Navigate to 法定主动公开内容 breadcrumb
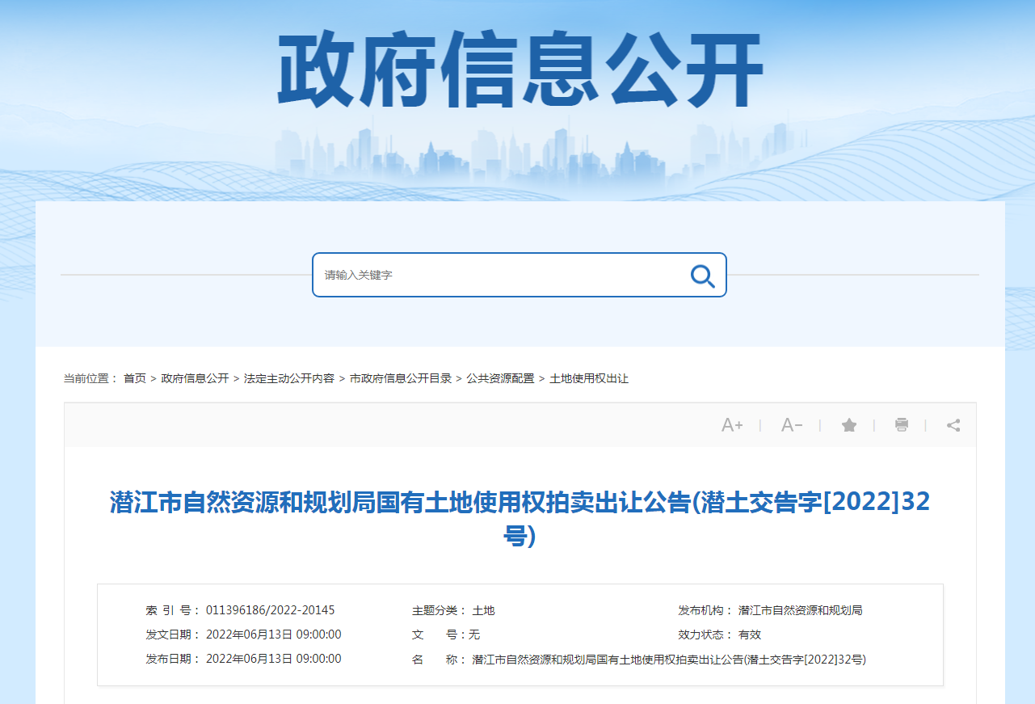 288,378
